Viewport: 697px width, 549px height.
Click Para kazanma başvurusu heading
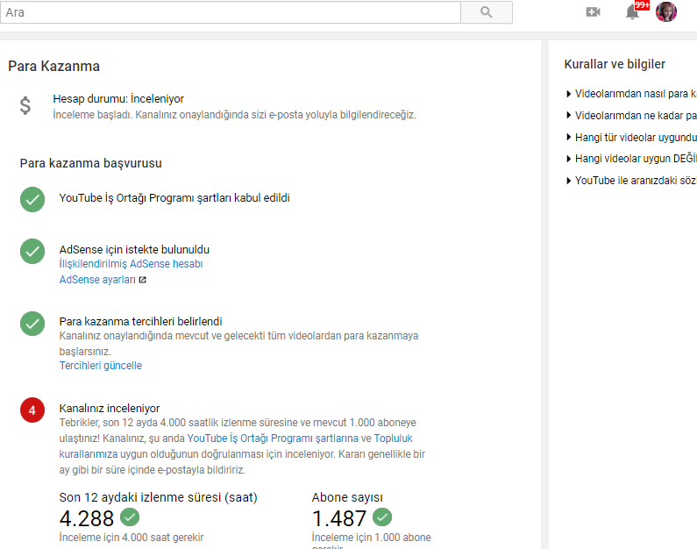coord(90,163)
